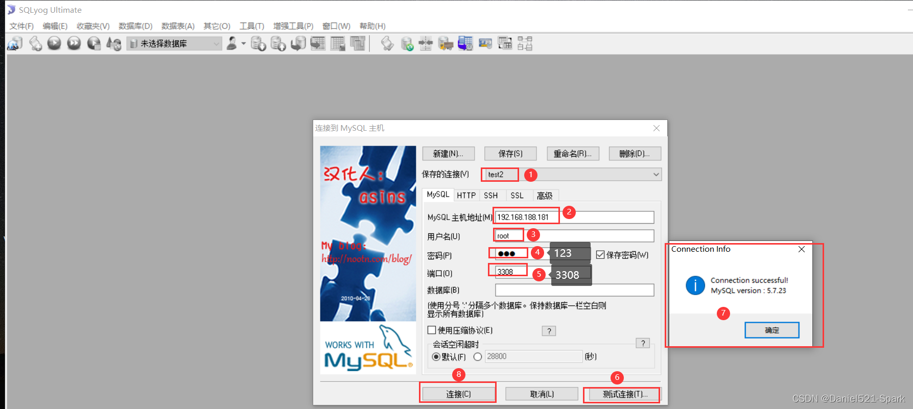Click the 保存(S) button

510,154
